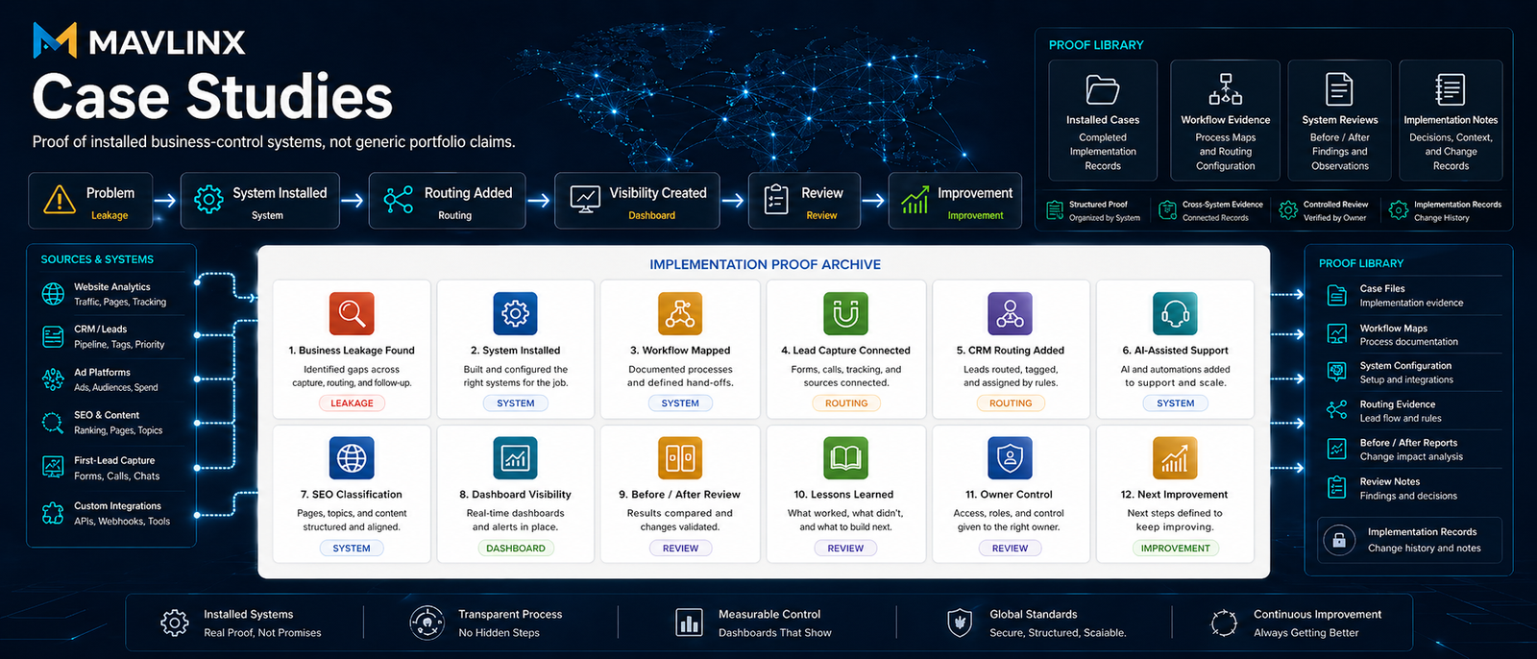Click the First-Lead Capture icon
This screenshot has height=659, width=1537.
(53, 468)
